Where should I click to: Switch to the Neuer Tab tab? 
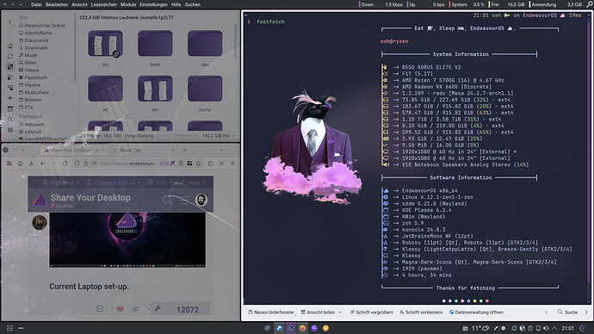(x=131, y=151)
